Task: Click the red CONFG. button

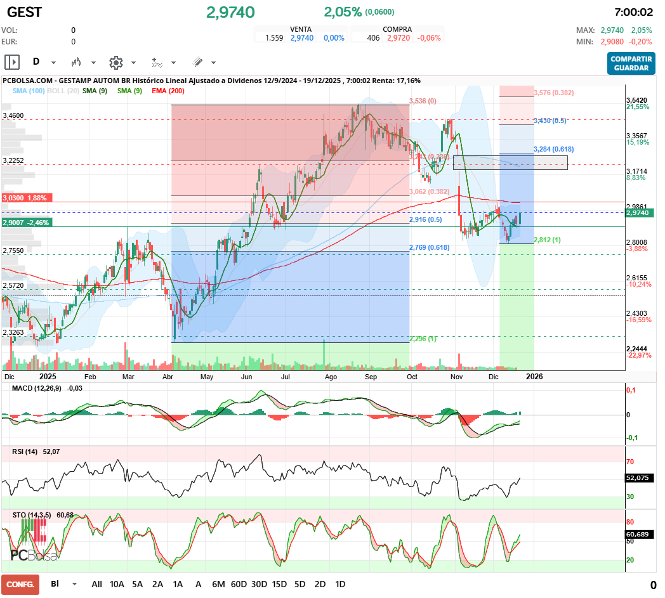Action: 21,583
